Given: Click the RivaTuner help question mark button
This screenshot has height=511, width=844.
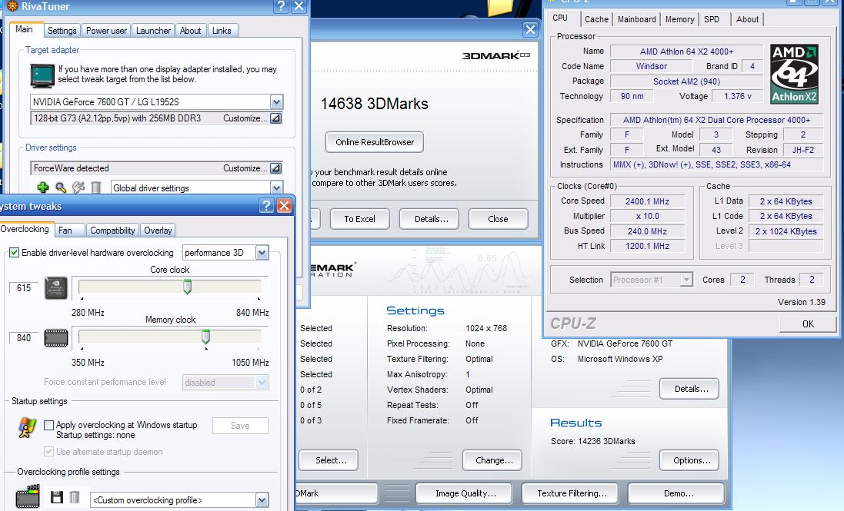Looking at the screenshot, I should (x=281, y=6).
